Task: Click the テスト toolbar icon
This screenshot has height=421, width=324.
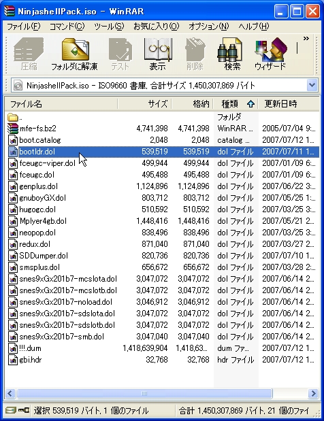Action: [x=120, y=54]
